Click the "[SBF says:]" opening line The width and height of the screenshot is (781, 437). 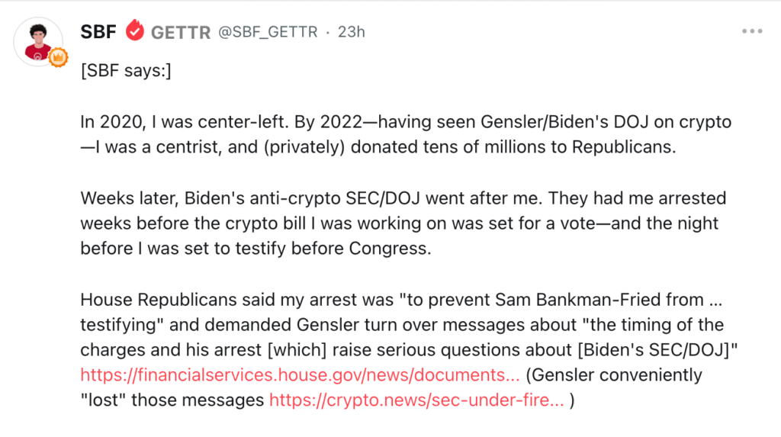(x=126, y=72)
